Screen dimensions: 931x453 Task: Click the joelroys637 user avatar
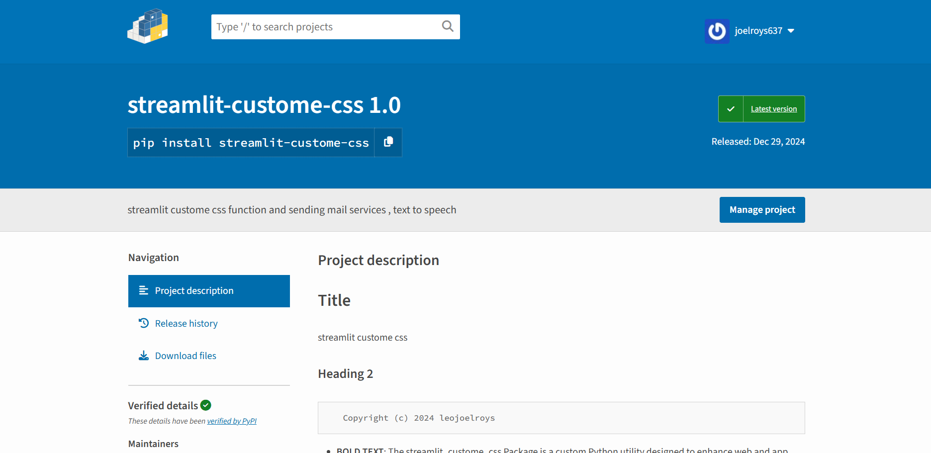(x=717, y=31)
